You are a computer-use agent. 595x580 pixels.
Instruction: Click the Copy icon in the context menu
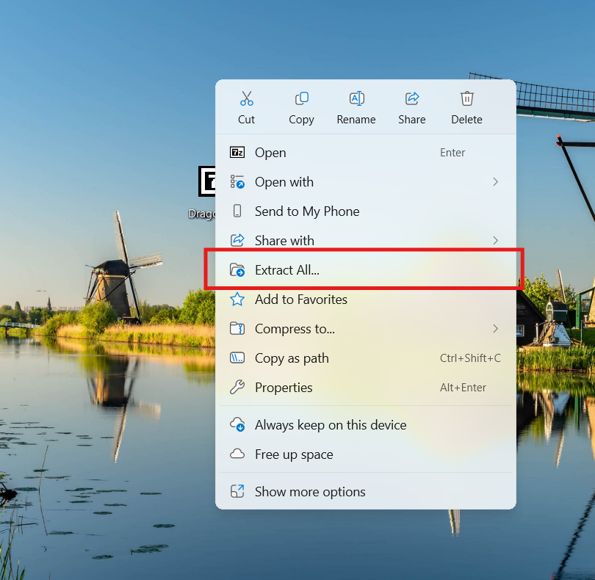pyautogui.click(x=301, y=99)
